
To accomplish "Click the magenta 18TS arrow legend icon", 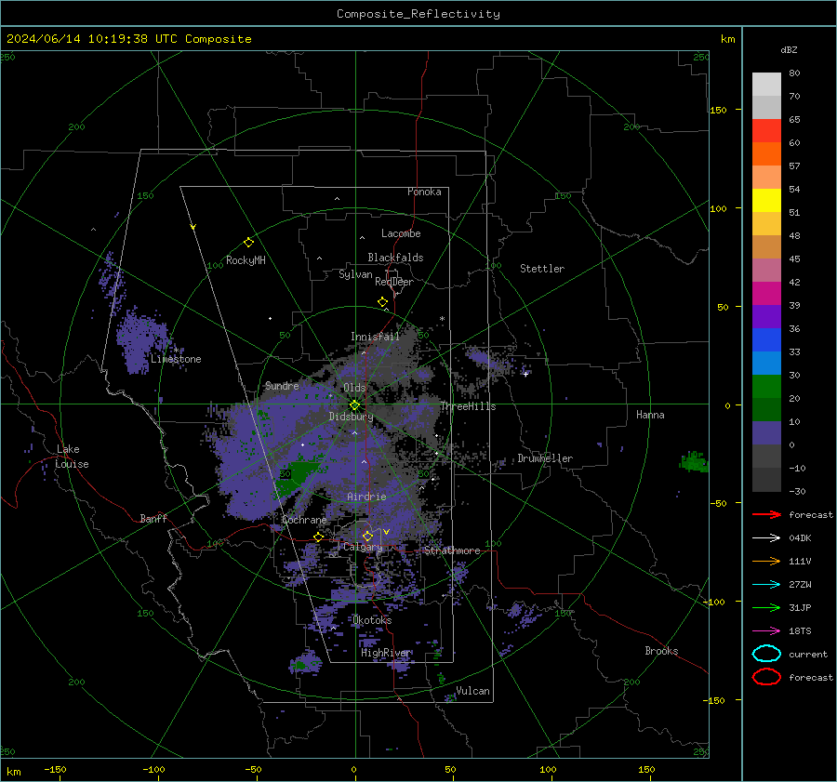I will pyautogui.click(x=766, y=631).
